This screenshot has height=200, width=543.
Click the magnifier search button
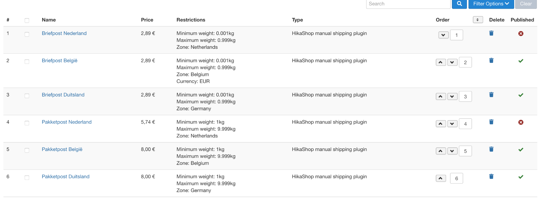(x=459, y=4)
